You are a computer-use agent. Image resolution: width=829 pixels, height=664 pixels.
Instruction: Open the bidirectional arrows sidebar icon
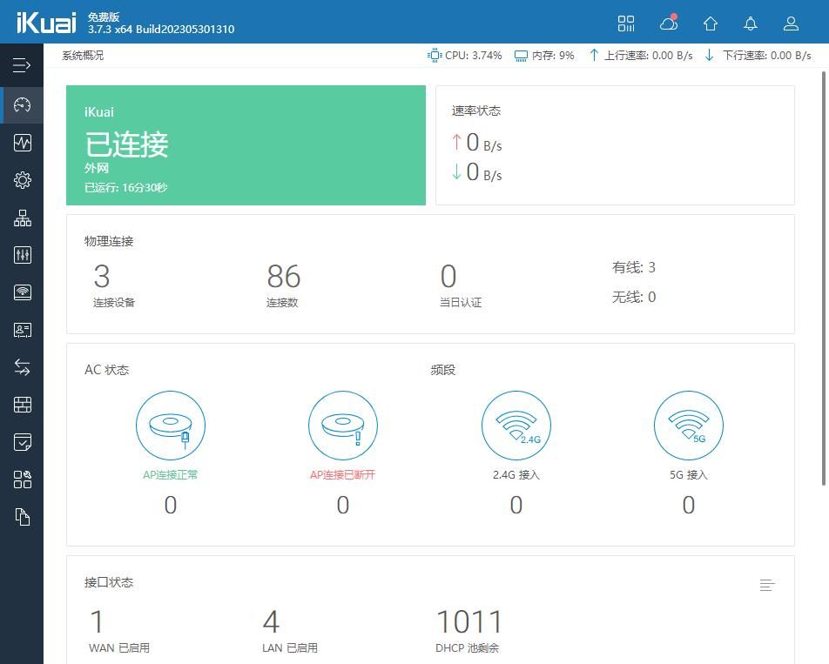click(x=23, y=367)
